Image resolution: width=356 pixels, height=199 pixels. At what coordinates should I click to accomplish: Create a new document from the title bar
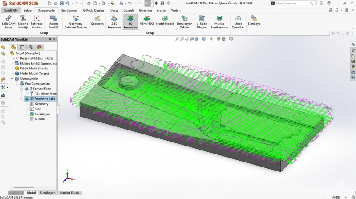[x=49, y=4]
